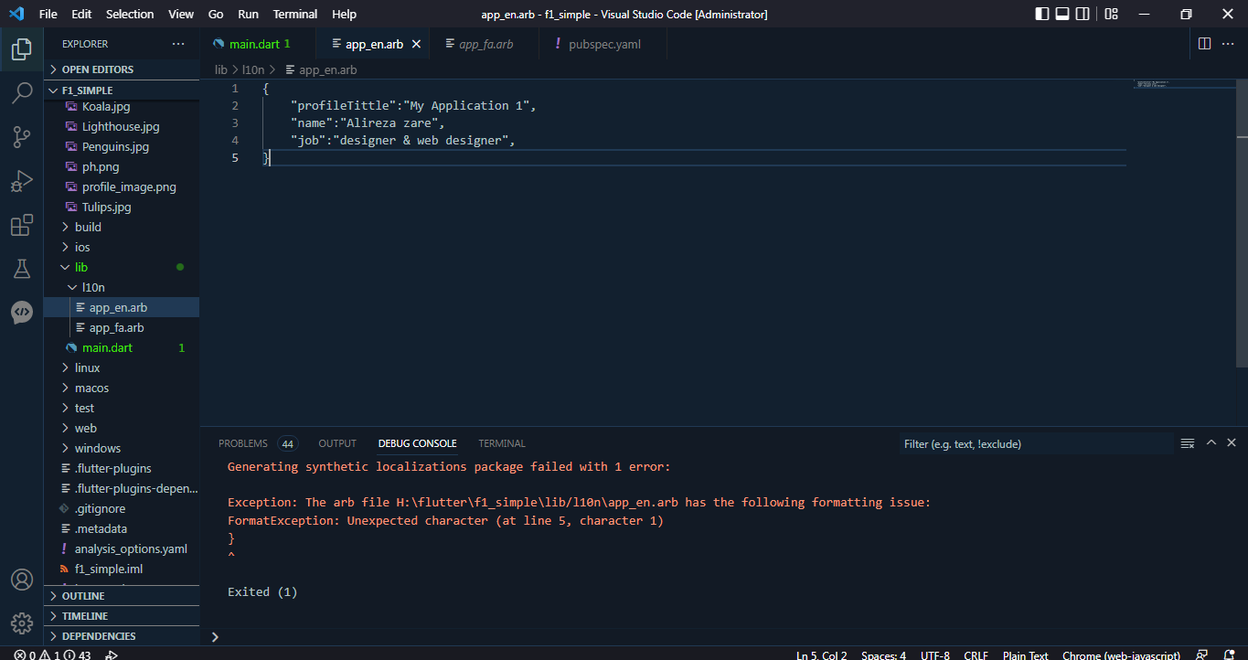
Task: Click the Ln 5, Col 2 status item
Action: tap(822, 655)
